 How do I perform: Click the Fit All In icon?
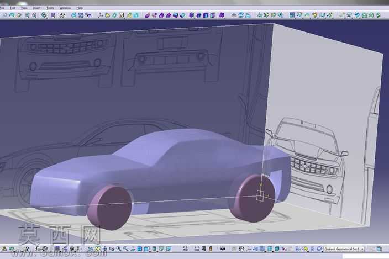(x=98, y=249)
